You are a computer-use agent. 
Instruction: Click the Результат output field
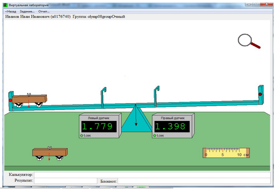[x=65, y=181]
